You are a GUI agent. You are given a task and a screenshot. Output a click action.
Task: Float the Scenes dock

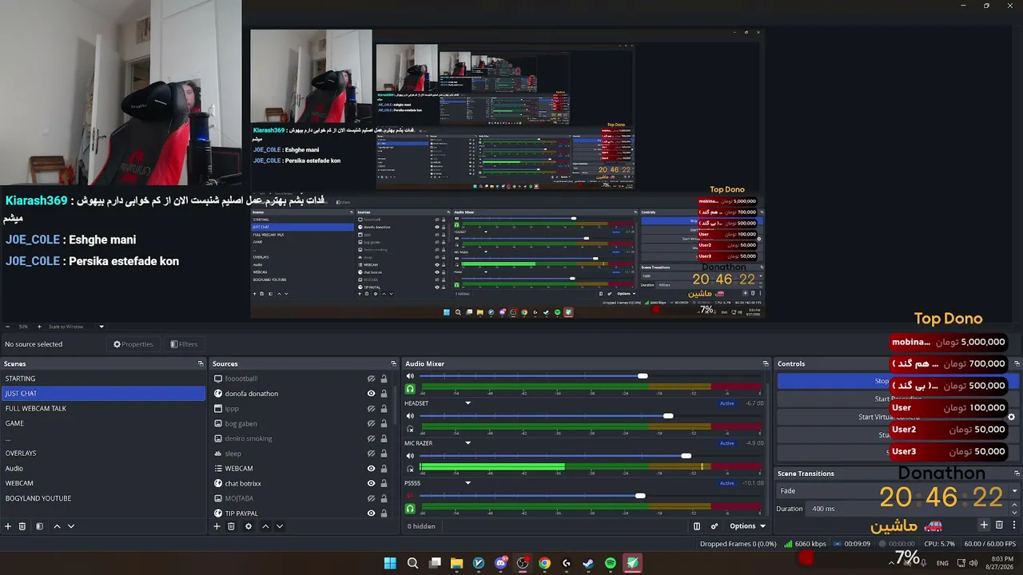pyautogui.click(x=201, y=363)
